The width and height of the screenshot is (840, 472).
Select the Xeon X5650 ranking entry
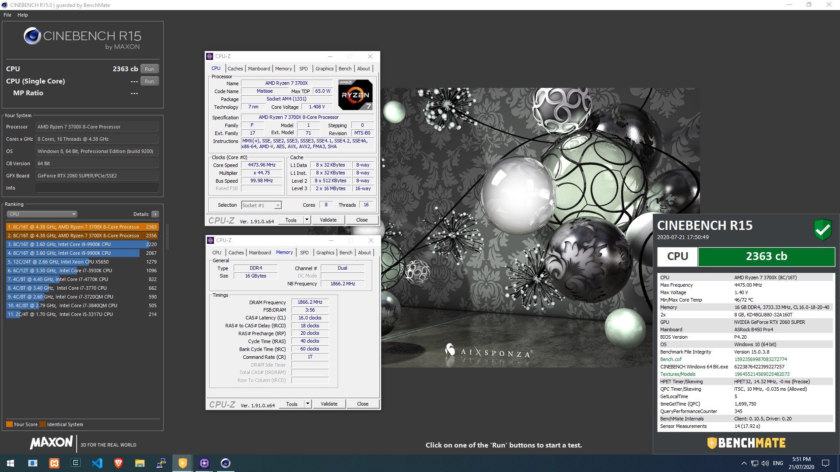coord(82,262)
